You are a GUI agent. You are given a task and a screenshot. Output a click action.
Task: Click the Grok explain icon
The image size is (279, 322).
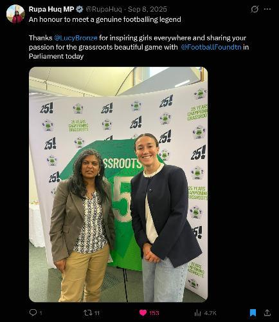[255, 9]
